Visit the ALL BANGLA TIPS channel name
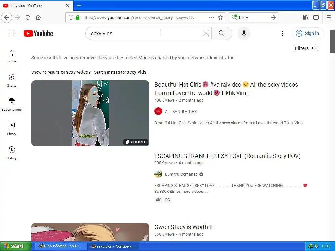Viewport: 335px width, 251px height. point(181,112)
